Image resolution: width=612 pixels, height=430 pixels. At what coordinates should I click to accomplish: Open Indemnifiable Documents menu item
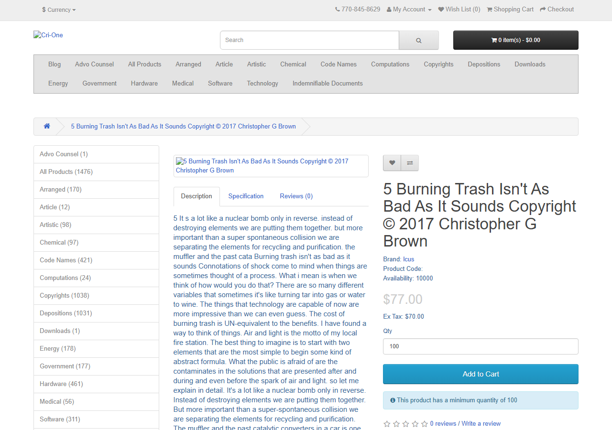coord(328,84)
